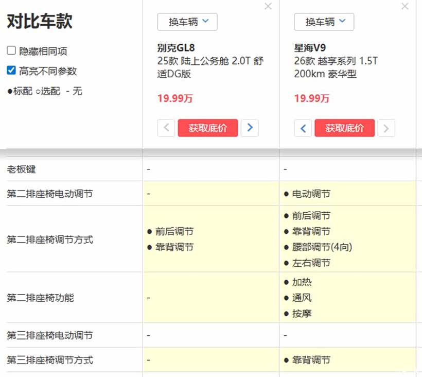Click the previous arrow under 星海V9
This screenshot has height=377, width=422.
(303, 128)
